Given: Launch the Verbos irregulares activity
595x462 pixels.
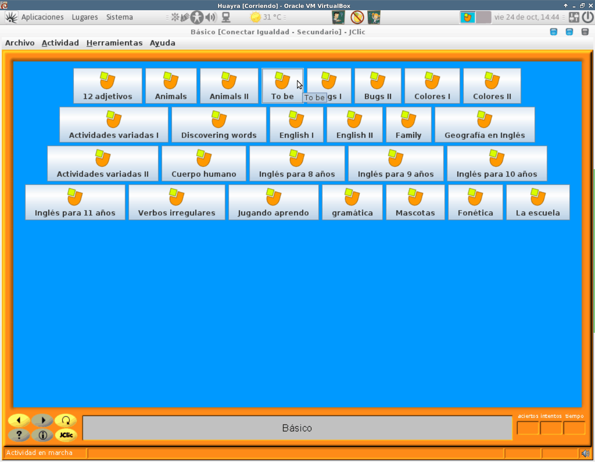Looking at the screenshot, I should (177, 203).
